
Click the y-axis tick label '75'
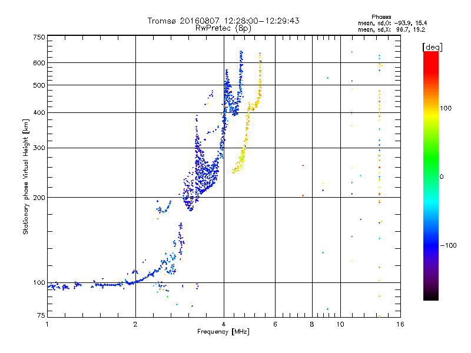(x=41, y=315)
